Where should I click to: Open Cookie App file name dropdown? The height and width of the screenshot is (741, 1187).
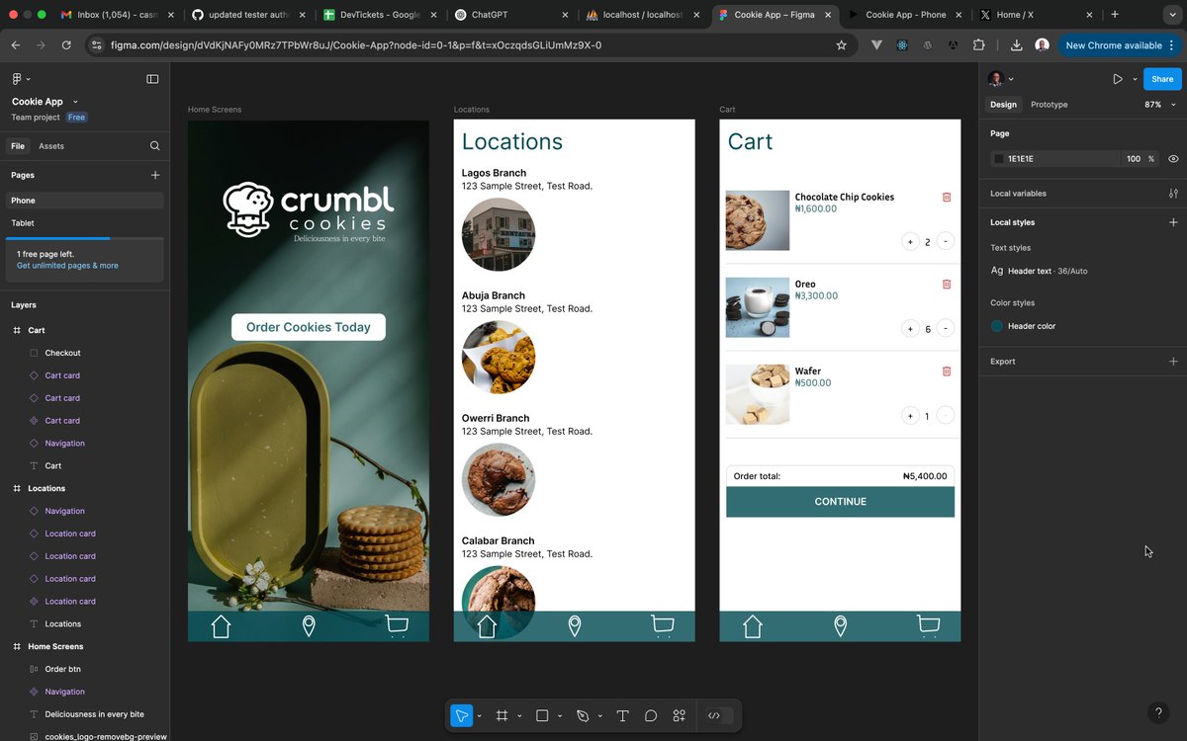pos(75,102)
